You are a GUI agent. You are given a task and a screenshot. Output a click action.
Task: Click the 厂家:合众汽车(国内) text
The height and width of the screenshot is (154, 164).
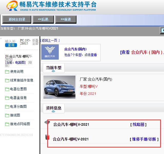click(96, 79)
